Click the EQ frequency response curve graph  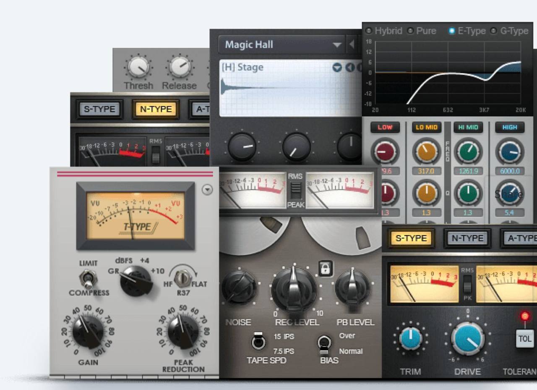(x=448, y=73)
